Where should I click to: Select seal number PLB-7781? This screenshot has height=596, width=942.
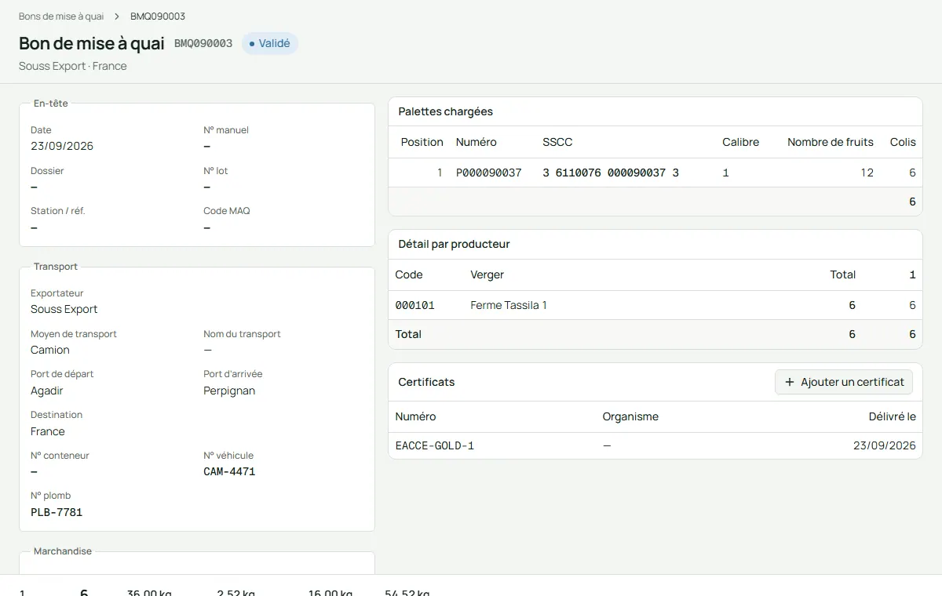(57, 512)
